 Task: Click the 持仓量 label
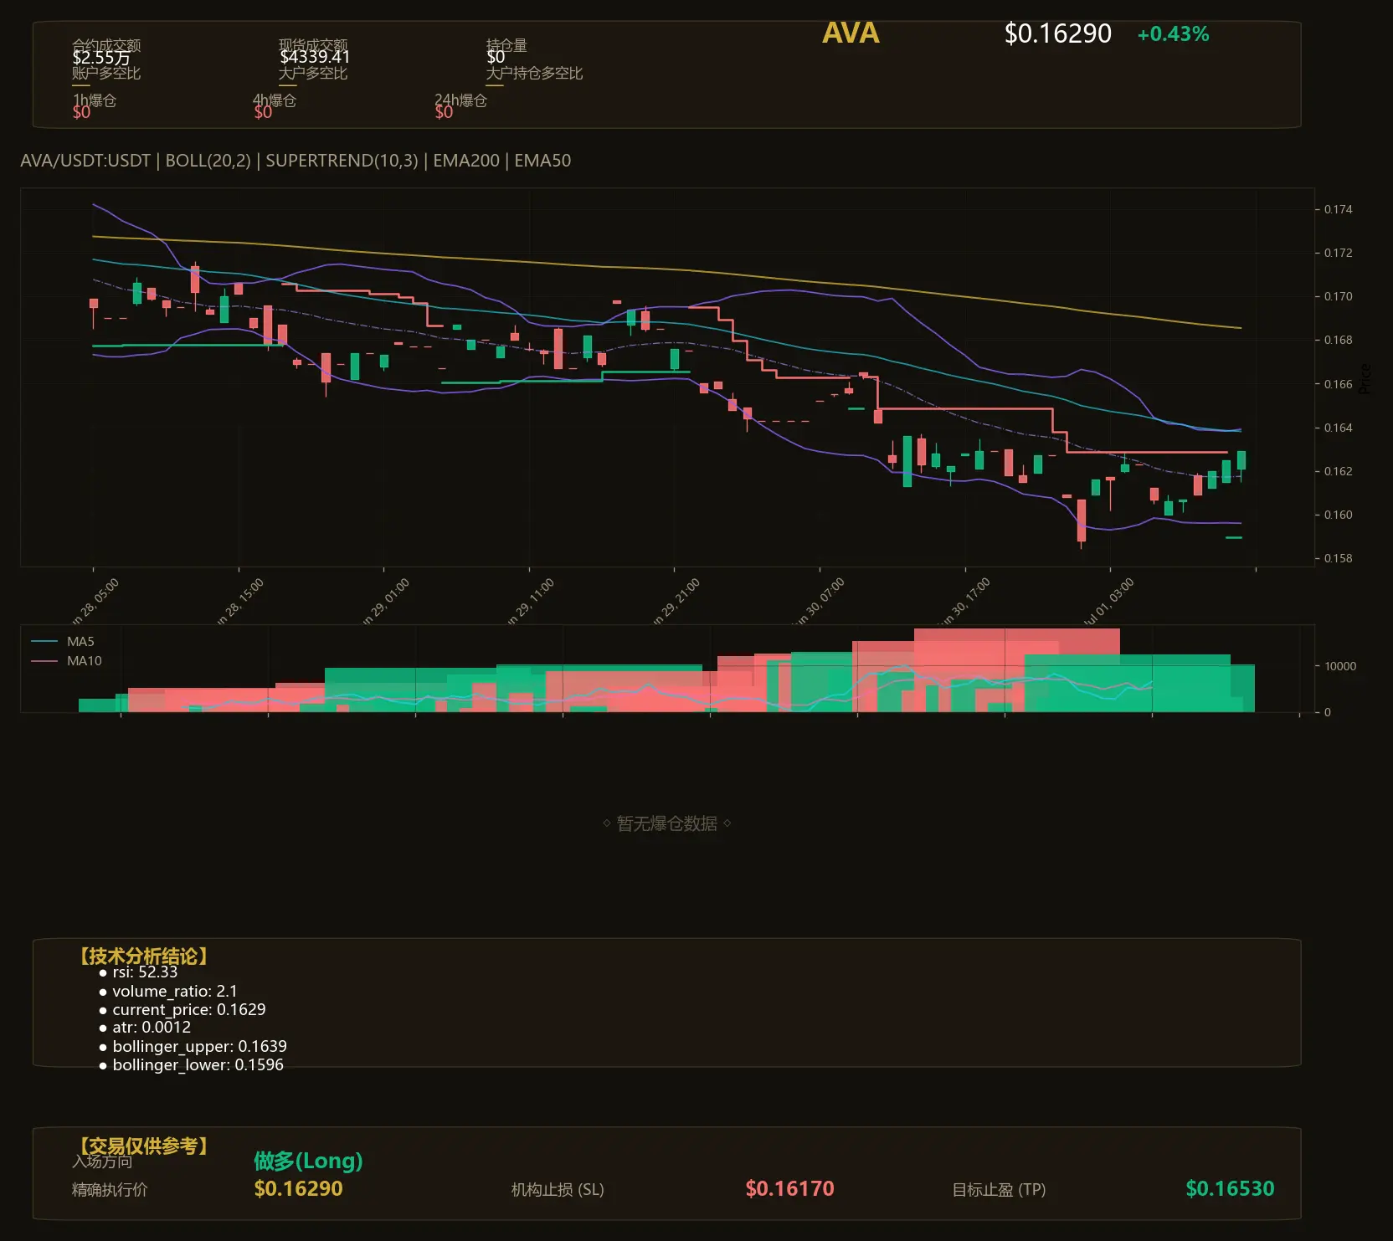pyautogui.click(x=506, y=44)
